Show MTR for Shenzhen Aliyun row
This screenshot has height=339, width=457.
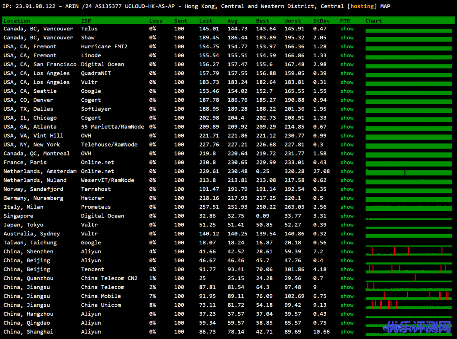point(347,251)
